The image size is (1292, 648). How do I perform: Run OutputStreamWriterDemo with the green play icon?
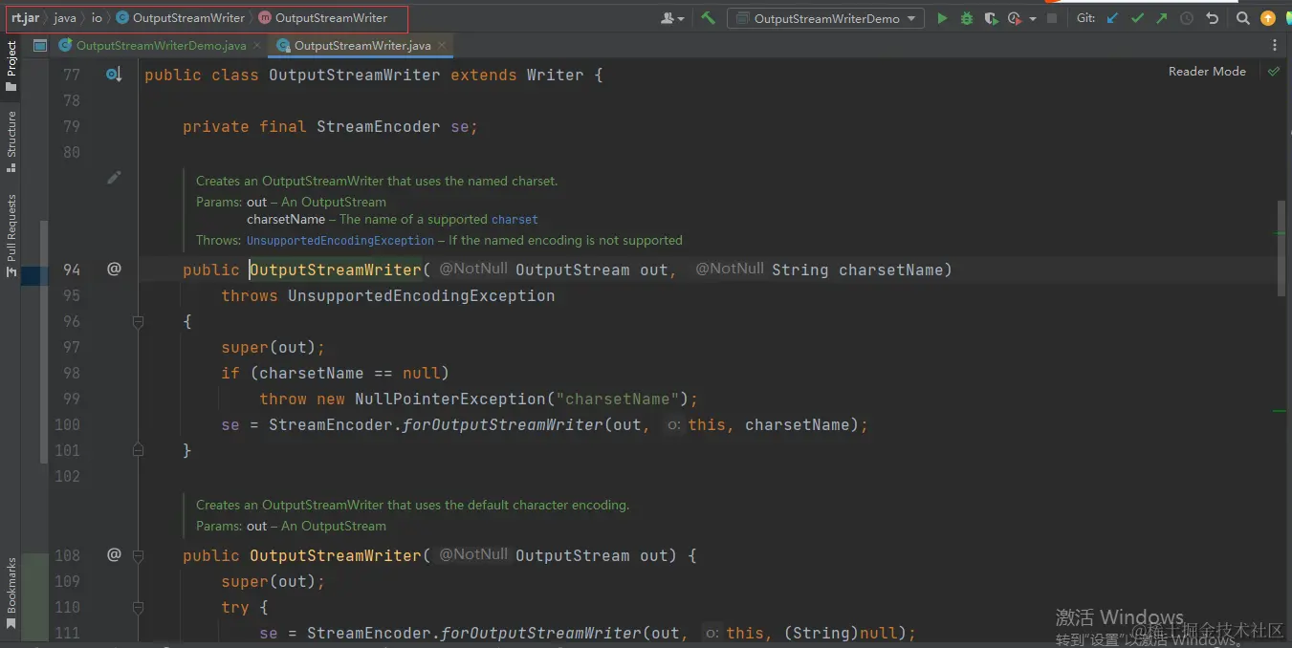(x=942, y=18)
